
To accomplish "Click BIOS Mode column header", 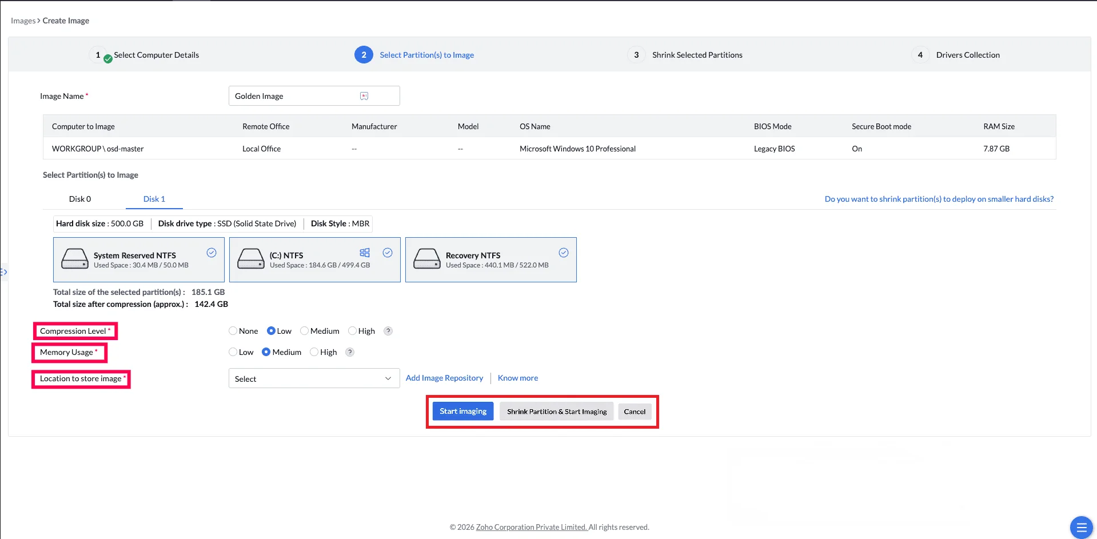I will click(773, 126).
